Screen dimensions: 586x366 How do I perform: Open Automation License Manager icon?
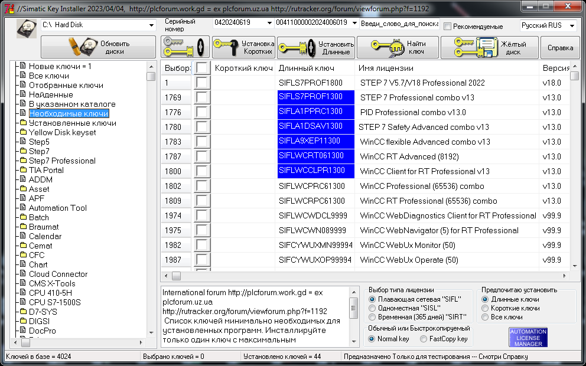pos(528,337)
